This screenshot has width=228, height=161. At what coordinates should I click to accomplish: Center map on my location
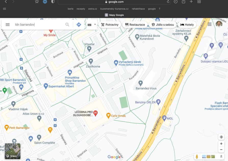221,137
